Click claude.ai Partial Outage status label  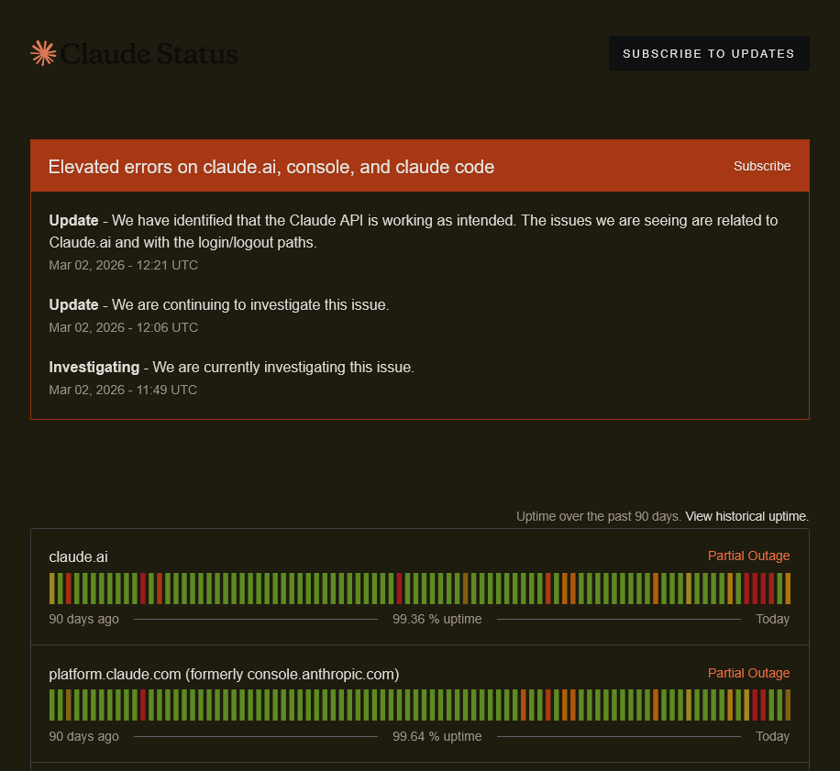(748, 556)
